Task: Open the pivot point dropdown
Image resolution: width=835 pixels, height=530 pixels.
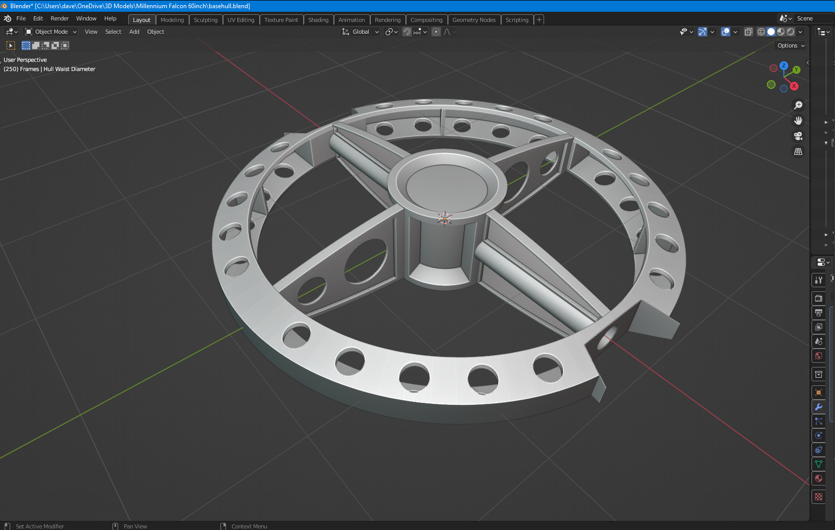Action: click(x=392, y=32)
